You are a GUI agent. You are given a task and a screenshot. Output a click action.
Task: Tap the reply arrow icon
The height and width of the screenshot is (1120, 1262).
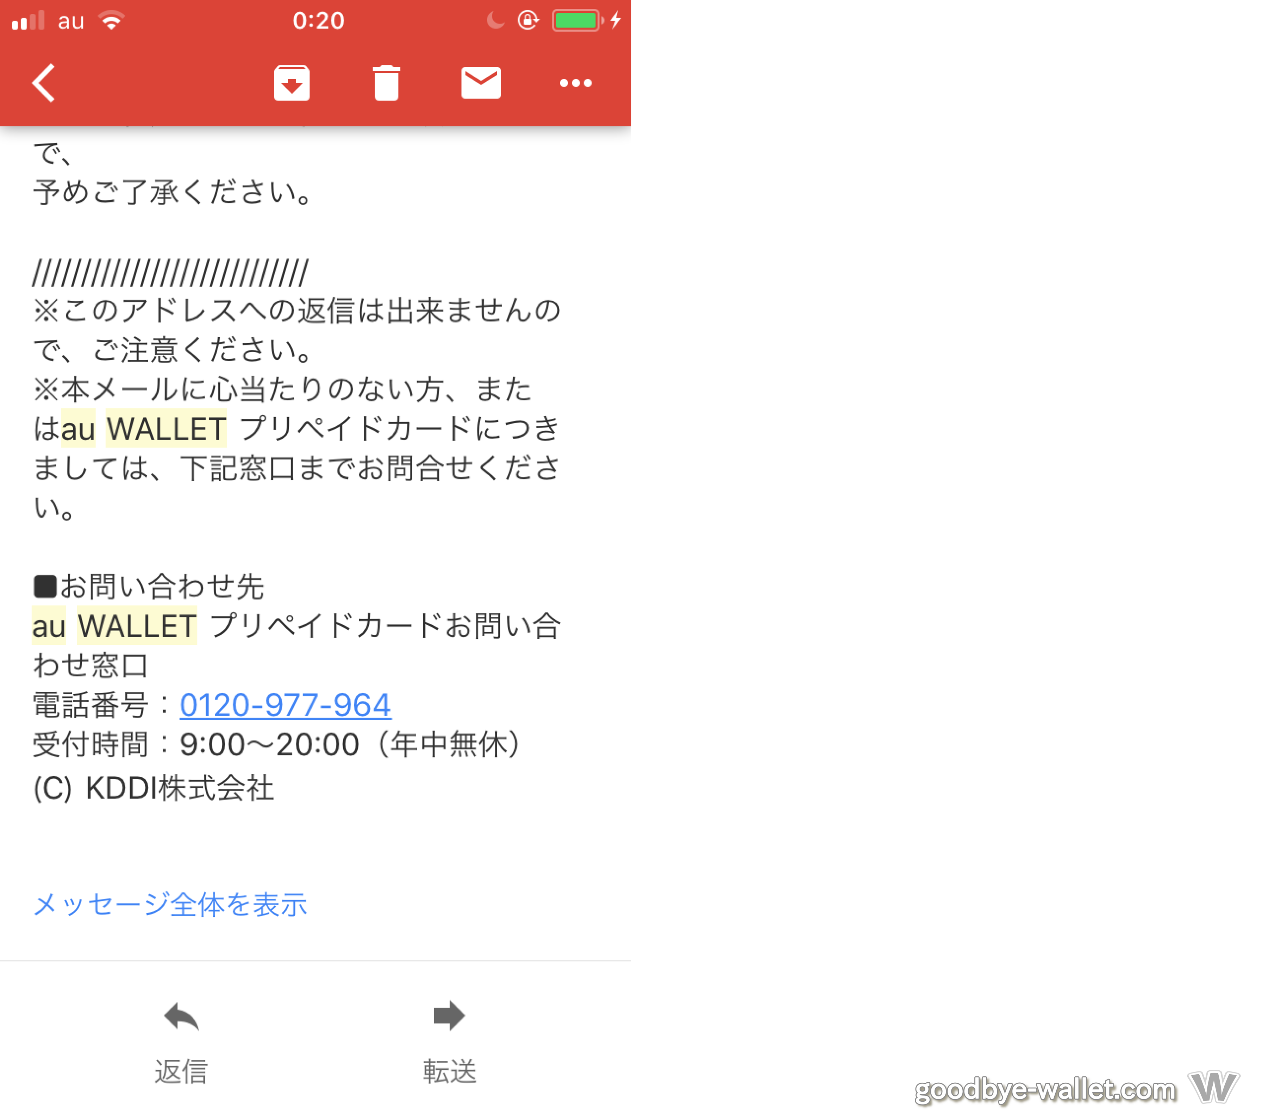(181, 1016)
